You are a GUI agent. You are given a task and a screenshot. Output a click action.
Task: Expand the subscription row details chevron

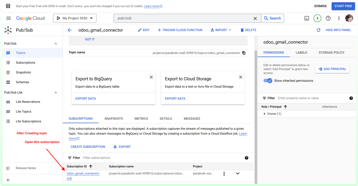(238, 174)
